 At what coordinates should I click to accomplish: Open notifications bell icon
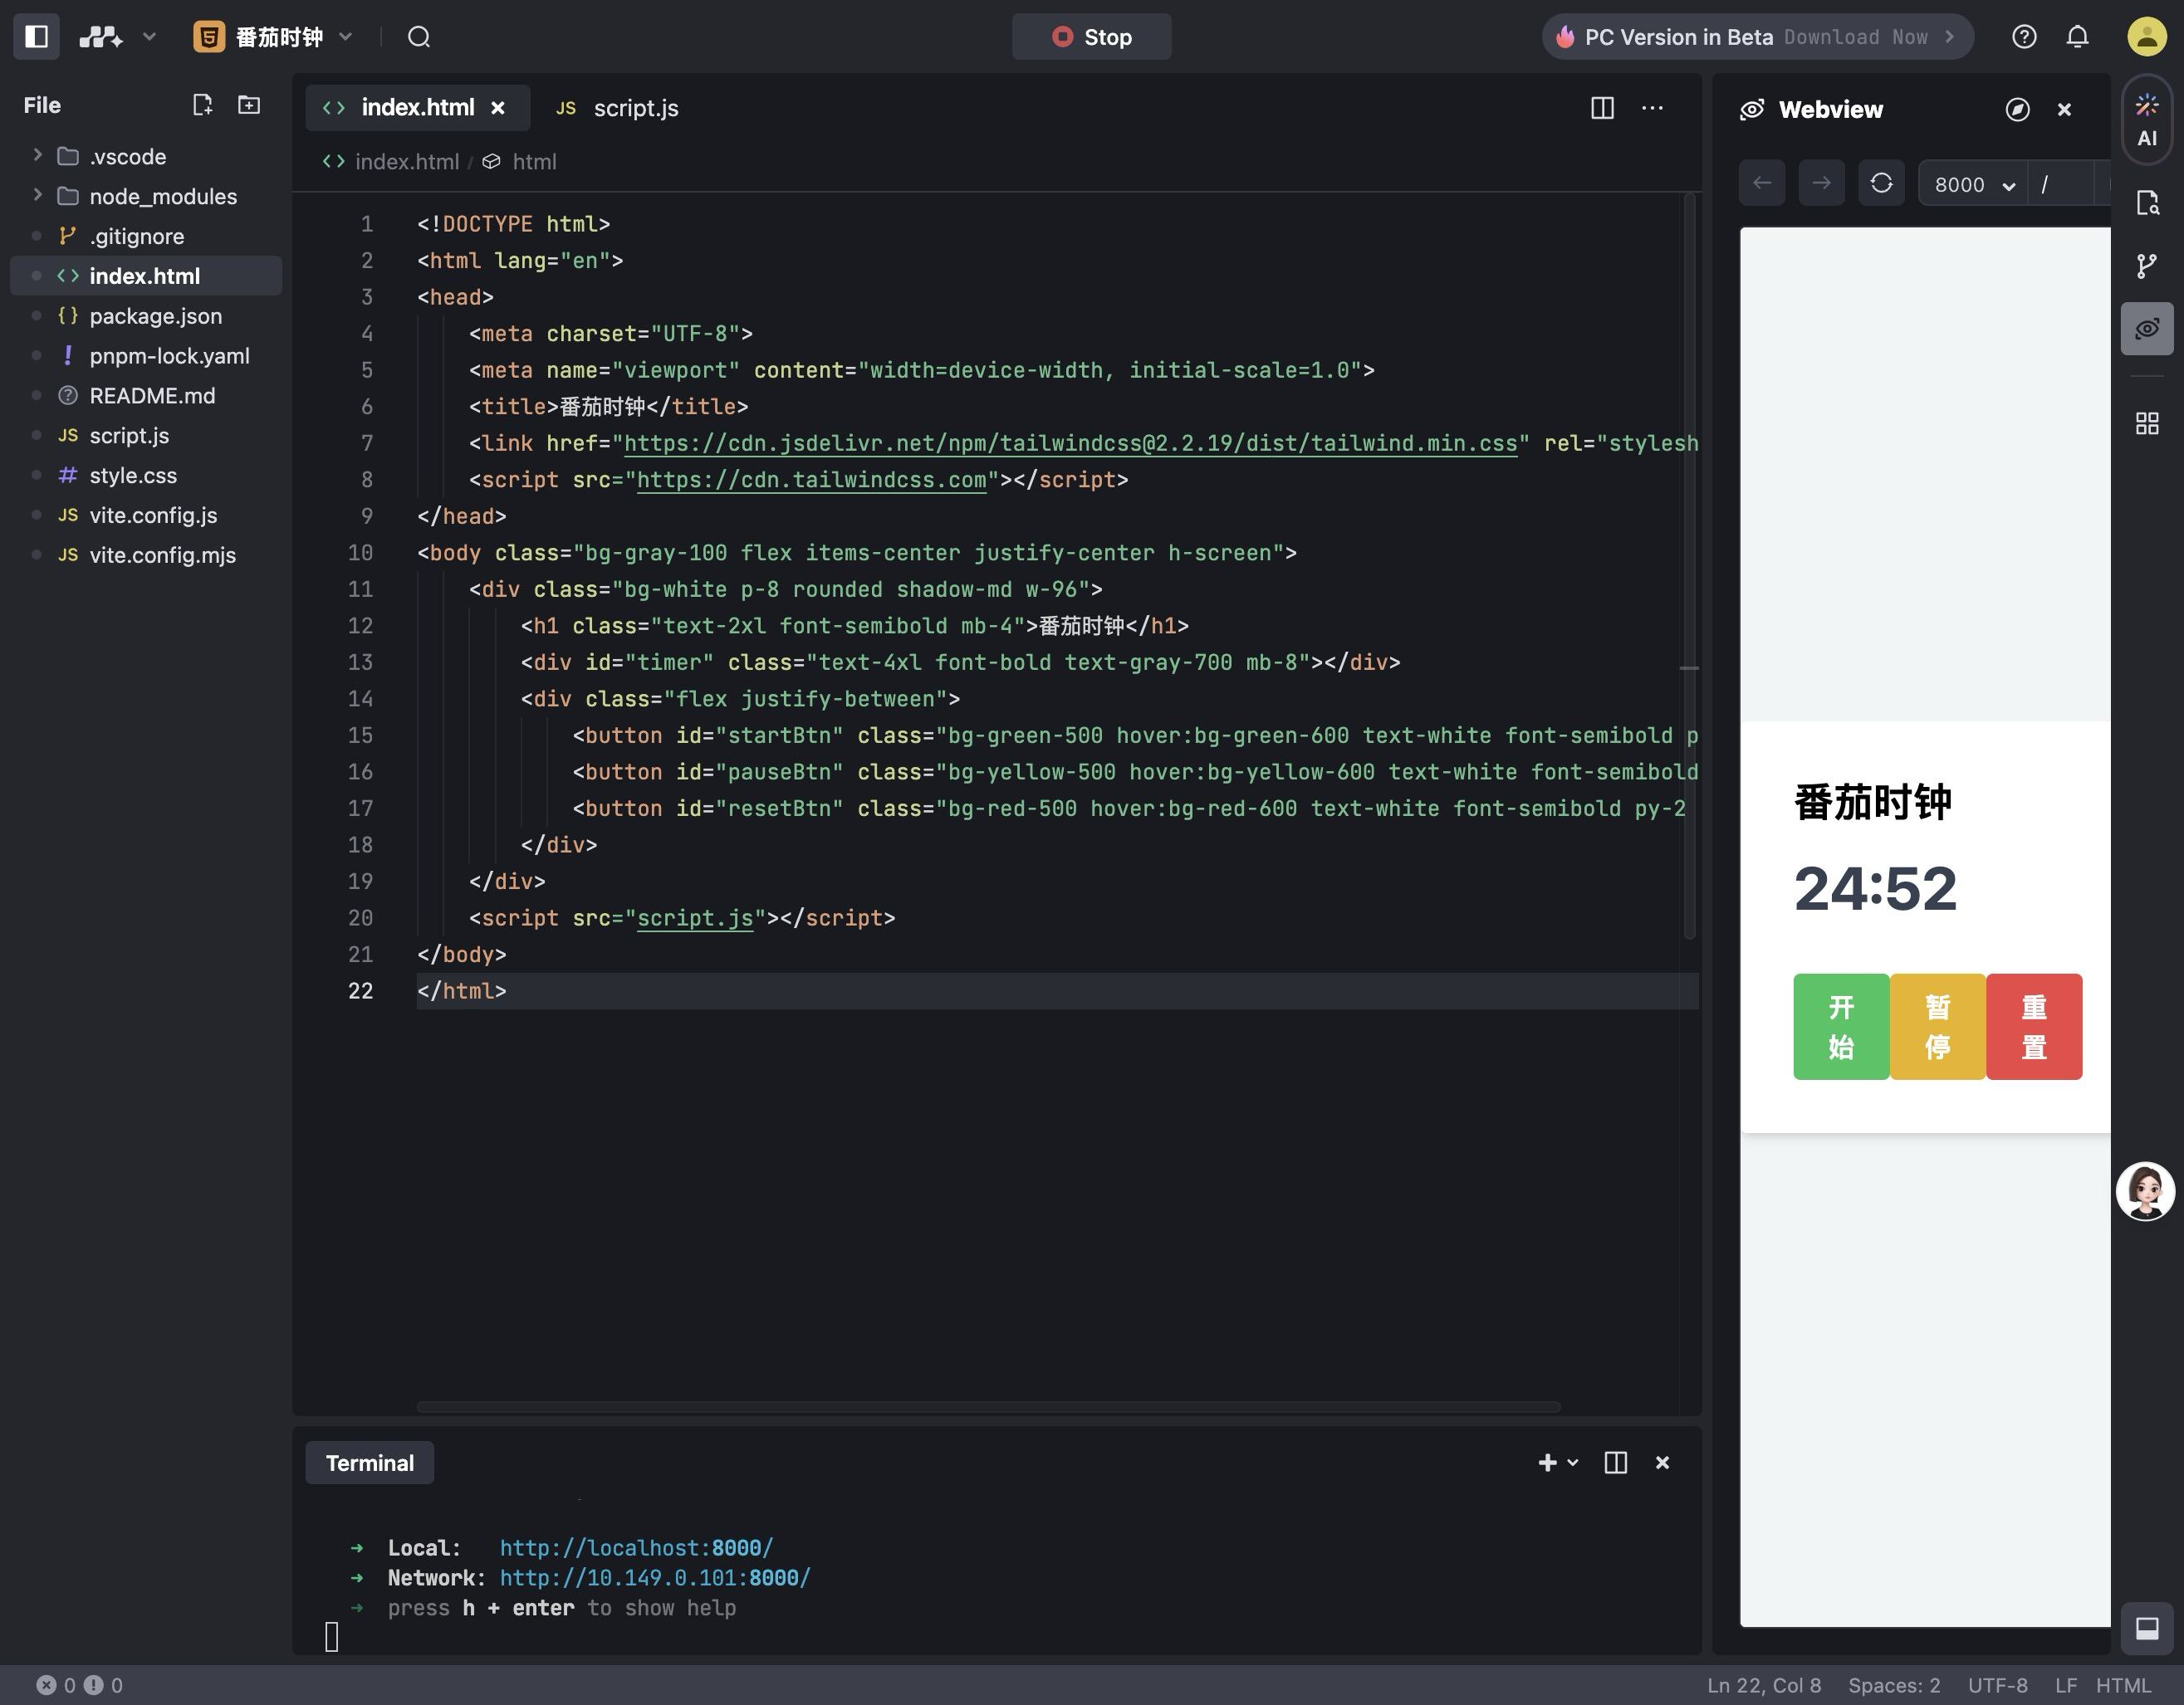click(2077, 37)
